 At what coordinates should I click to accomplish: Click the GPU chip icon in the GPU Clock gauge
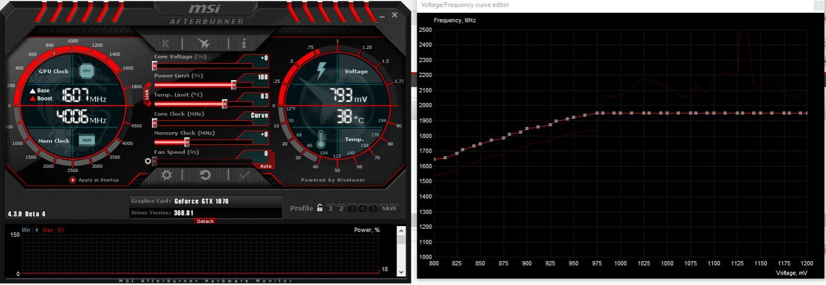pos(87,71)
